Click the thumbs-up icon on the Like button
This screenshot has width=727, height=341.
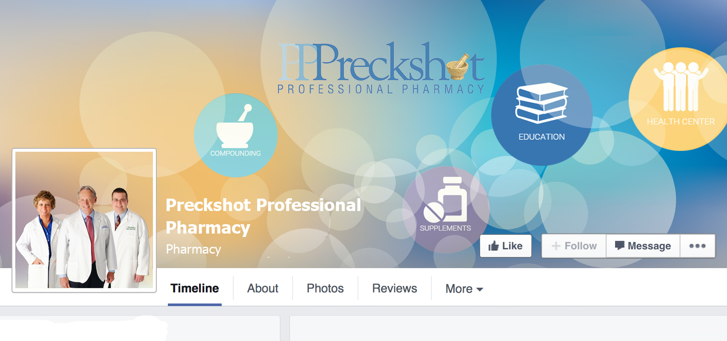(494, 246)
